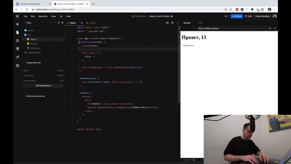Collapse the src folder
The height and width of the screenshot is (164, 291).
pyautogui.click(x=29, y=35)
